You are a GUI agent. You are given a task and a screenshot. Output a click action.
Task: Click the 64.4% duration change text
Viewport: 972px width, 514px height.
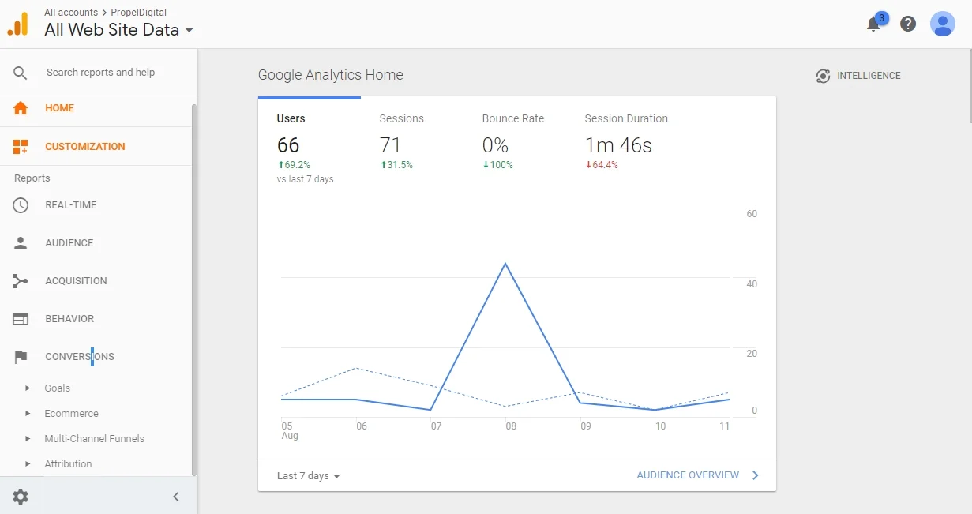602,165
